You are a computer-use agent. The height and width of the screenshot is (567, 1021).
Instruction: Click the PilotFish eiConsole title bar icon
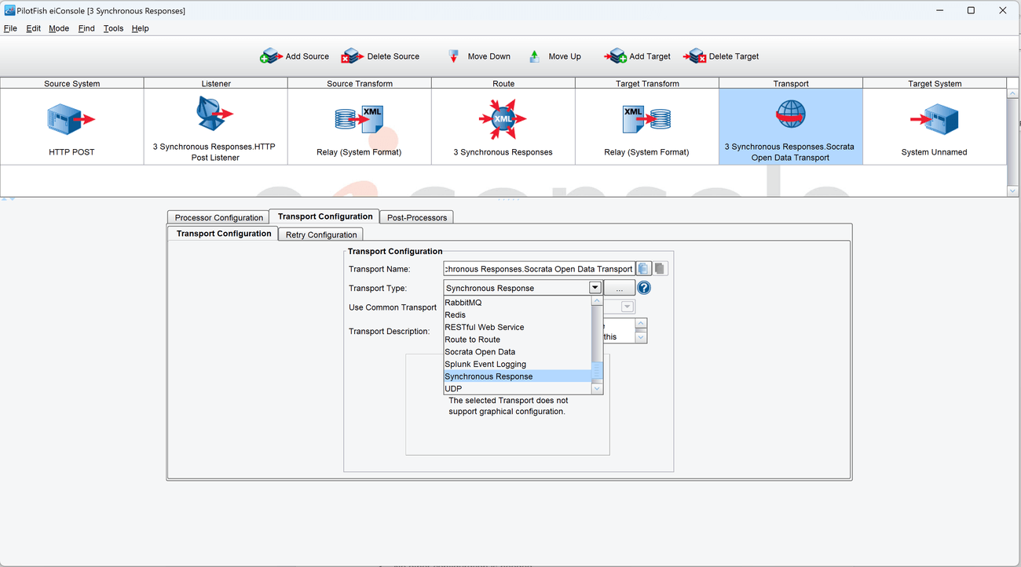pyautogui.click(x=9, y=11)
